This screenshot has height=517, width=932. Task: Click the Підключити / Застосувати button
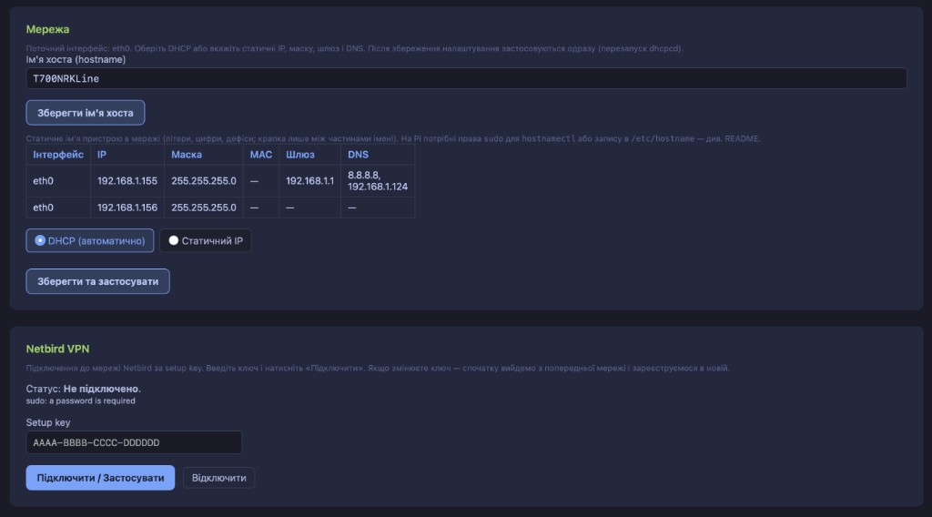click(x=100, y=478)
